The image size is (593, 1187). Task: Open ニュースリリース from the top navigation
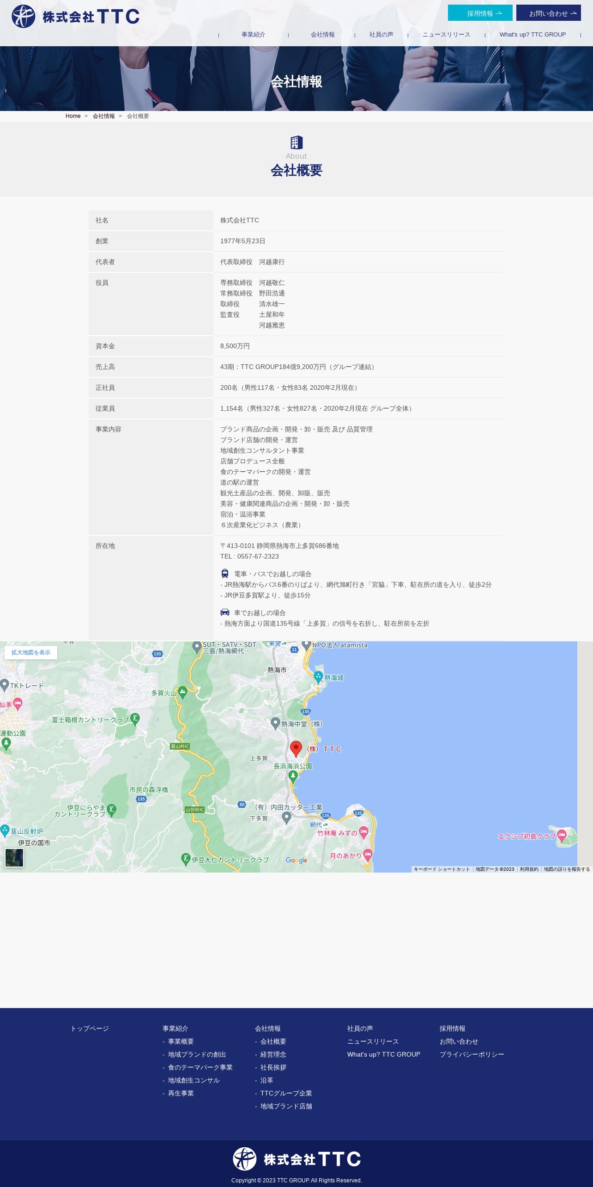pos(446,35)
